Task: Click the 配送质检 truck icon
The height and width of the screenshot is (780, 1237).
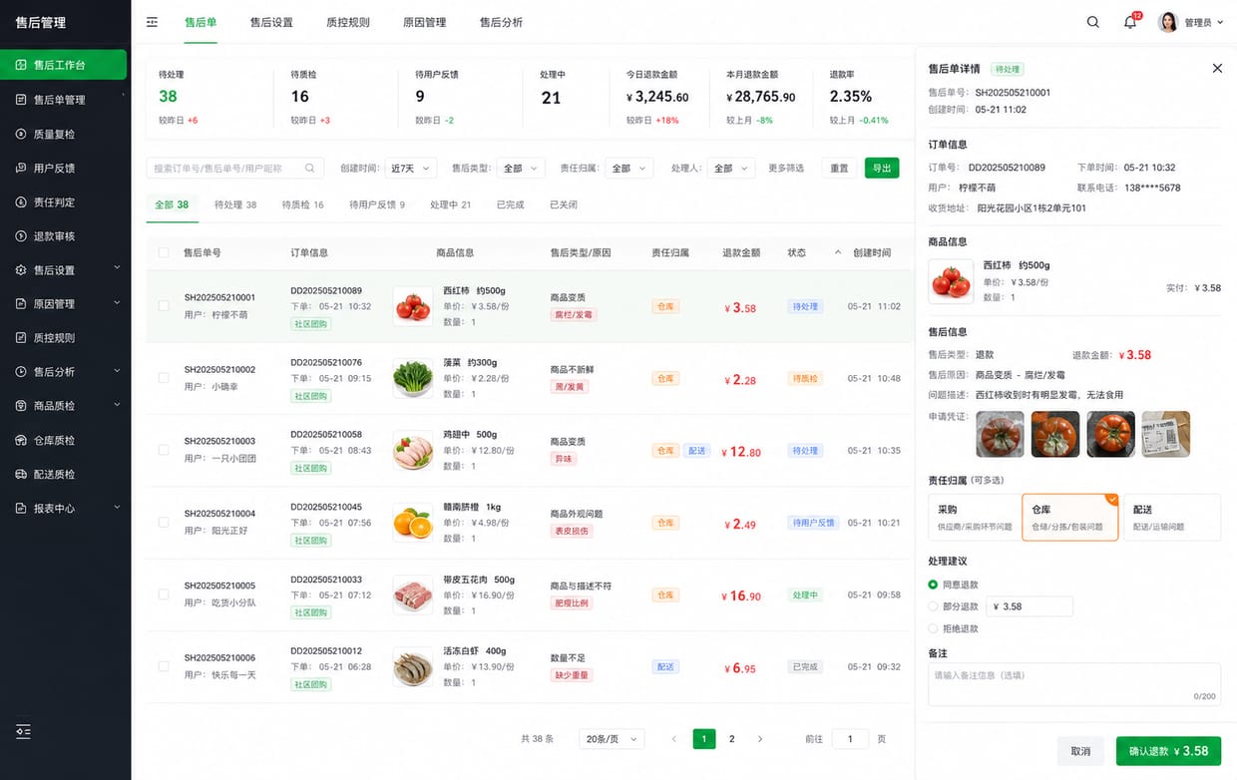Action: pyautogui.click(x=22, y=474)
